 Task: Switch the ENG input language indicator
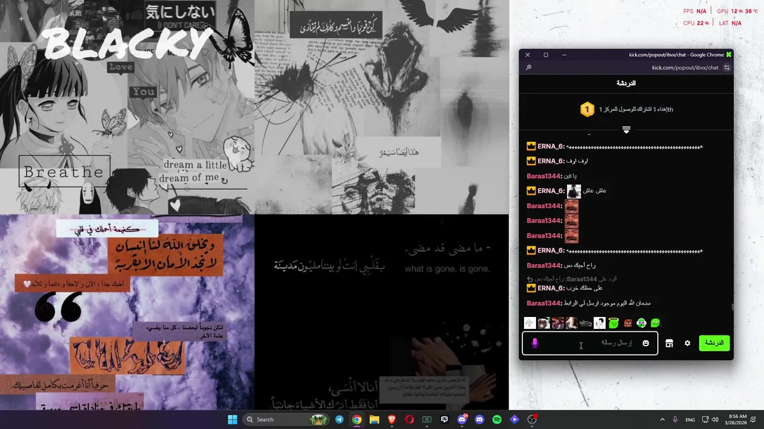(690, 419)
